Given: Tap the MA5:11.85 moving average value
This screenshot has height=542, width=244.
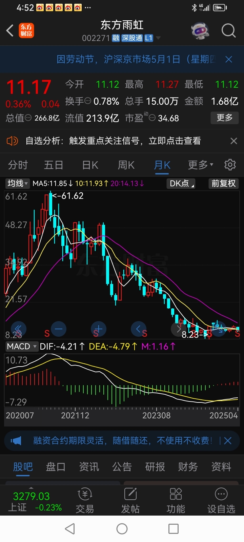Looking at the screenshot, I should point(53,184).
